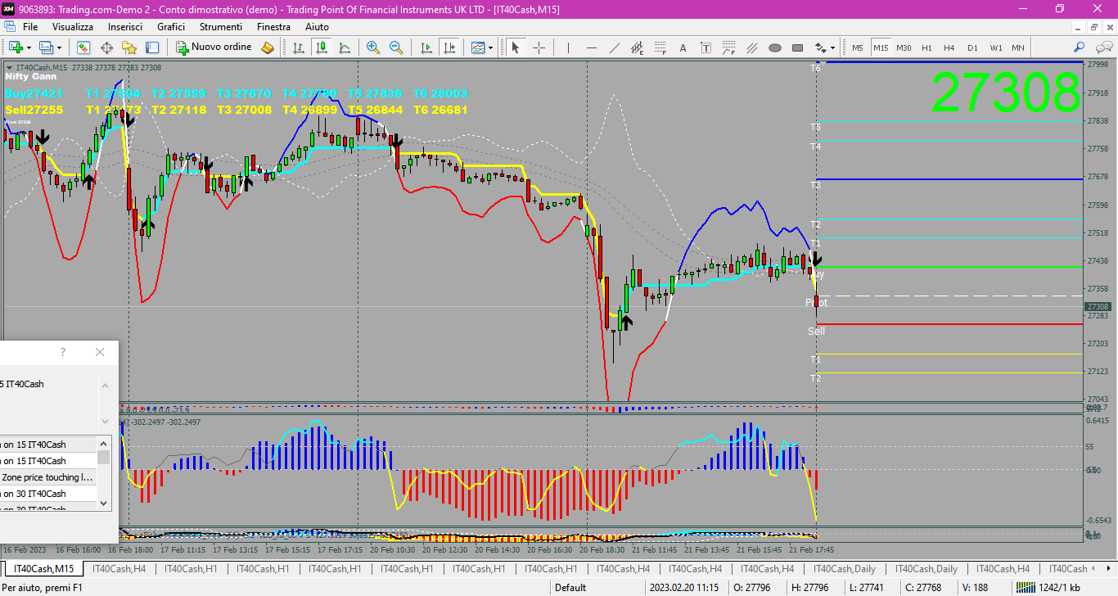Select the trendline drawing tool
The width and height of the screenshot is (1118, 596).
(615, 47)
